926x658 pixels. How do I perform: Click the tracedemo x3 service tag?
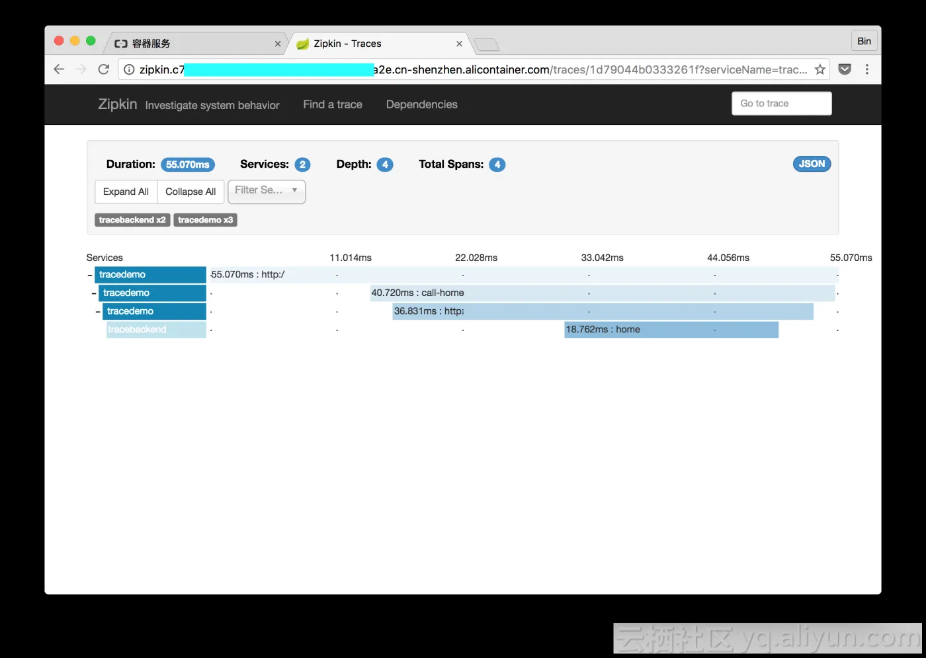point(206,220)
